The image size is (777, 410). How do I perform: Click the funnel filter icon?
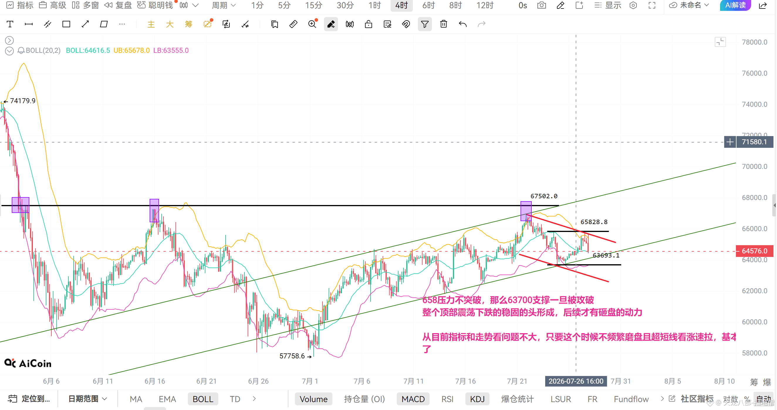coord(425,24)
